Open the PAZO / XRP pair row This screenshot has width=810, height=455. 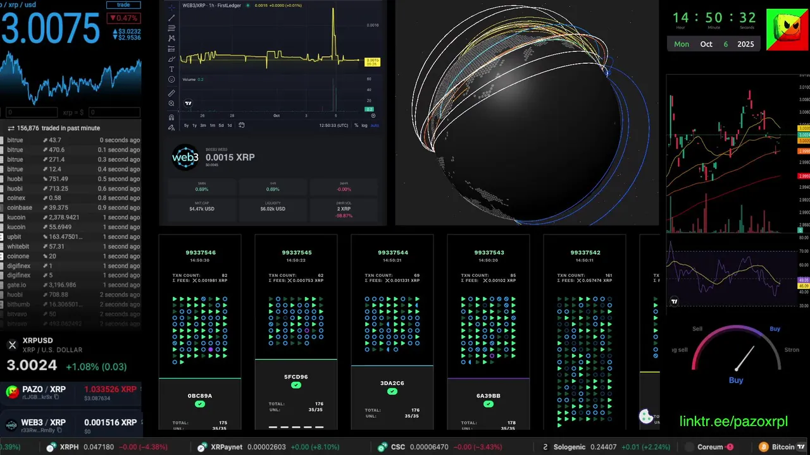click(x=71, y=392)
